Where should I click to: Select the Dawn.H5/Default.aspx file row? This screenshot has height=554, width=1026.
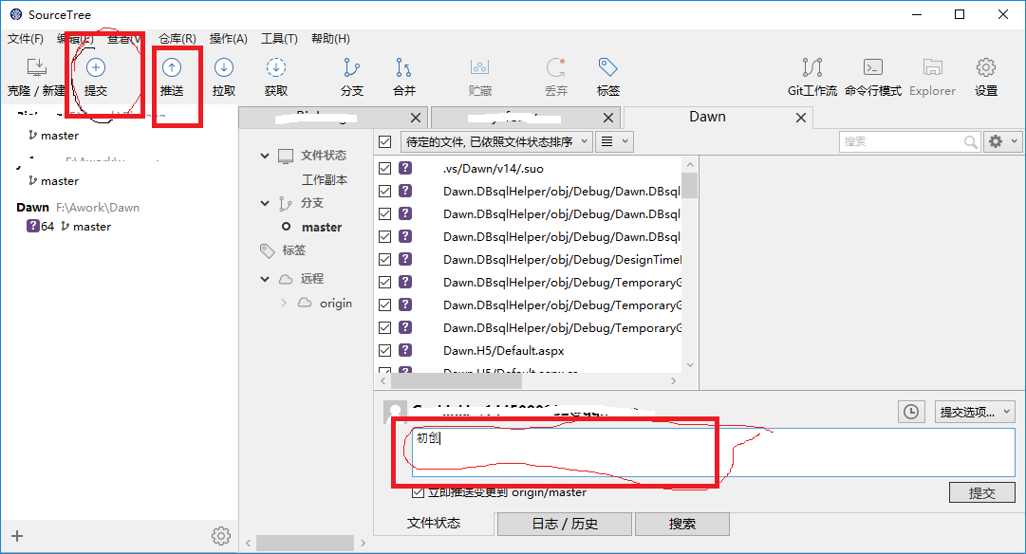528,350
